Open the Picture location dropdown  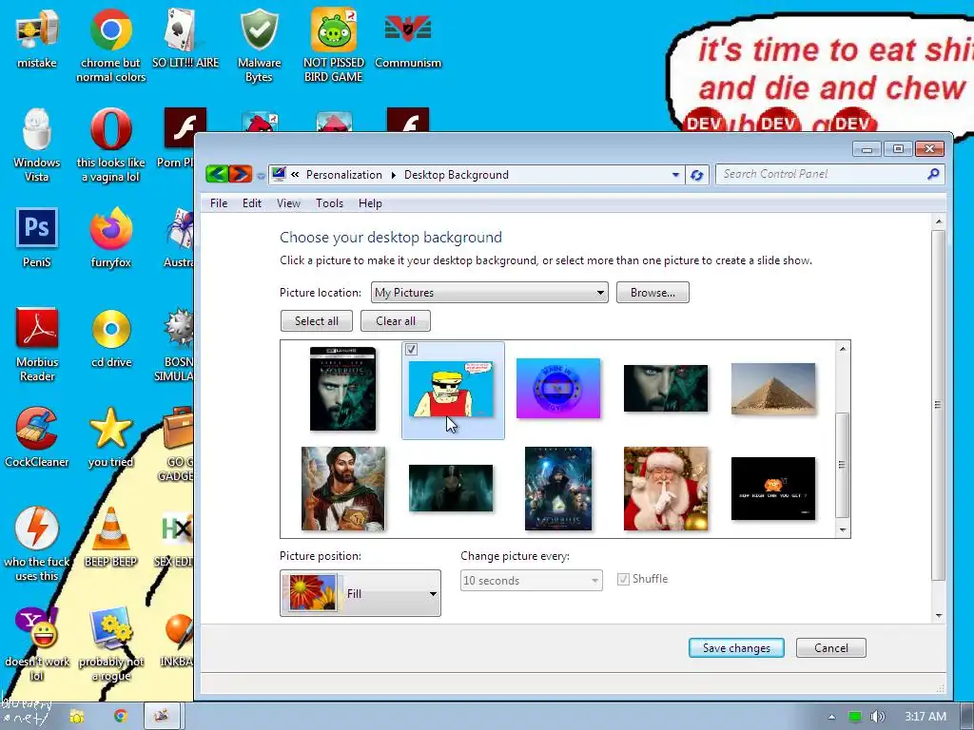point(489,293)
